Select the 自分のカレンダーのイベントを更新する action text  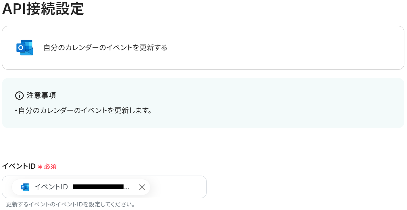click(105, 48)
